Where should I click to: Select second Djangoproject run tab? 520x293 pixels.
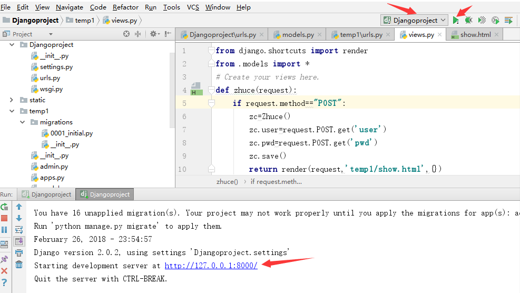[105, 194]
